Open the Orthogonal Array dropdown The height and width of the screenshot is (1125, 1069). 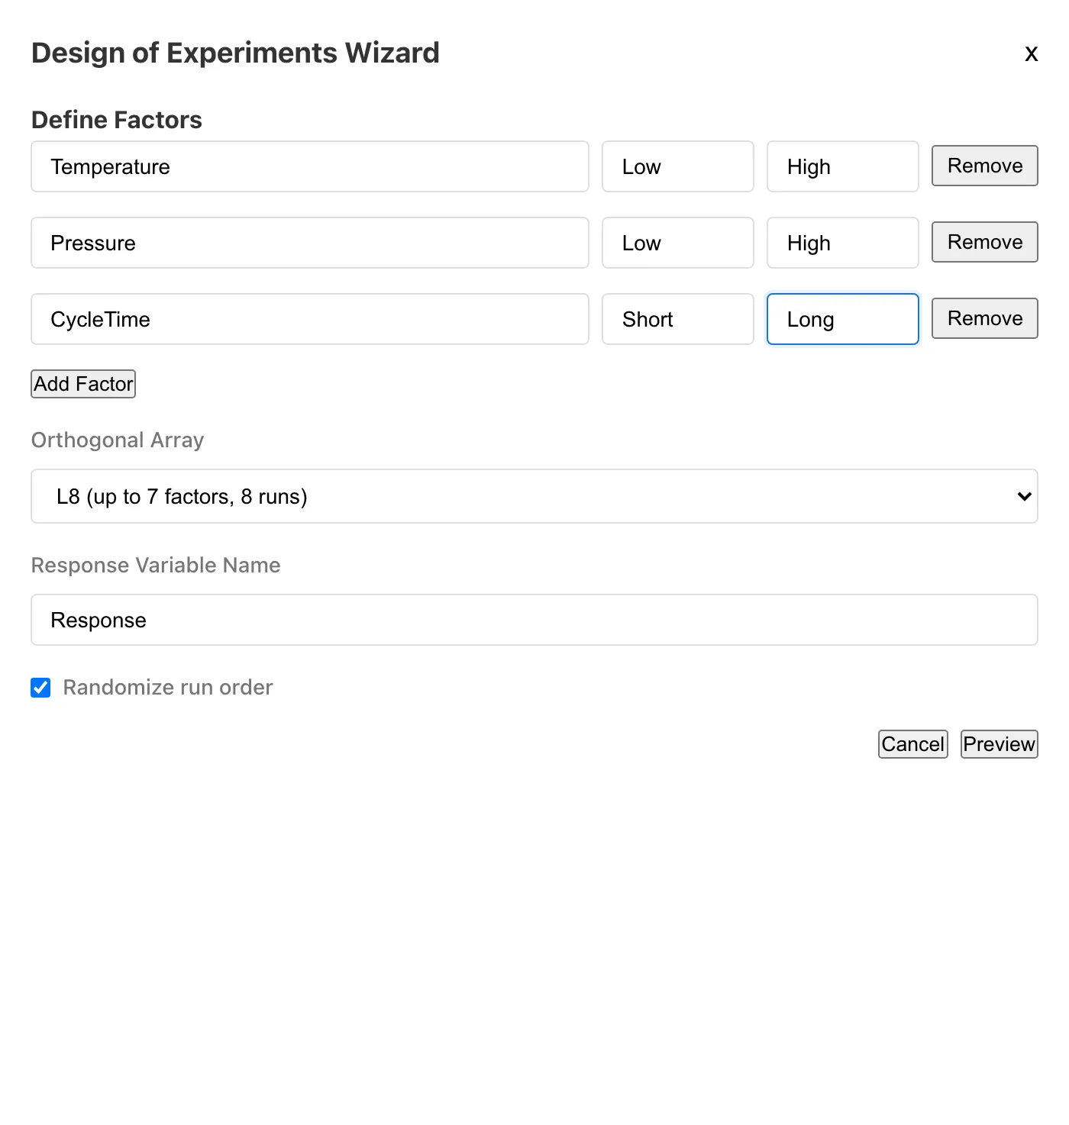pos(534,496)
